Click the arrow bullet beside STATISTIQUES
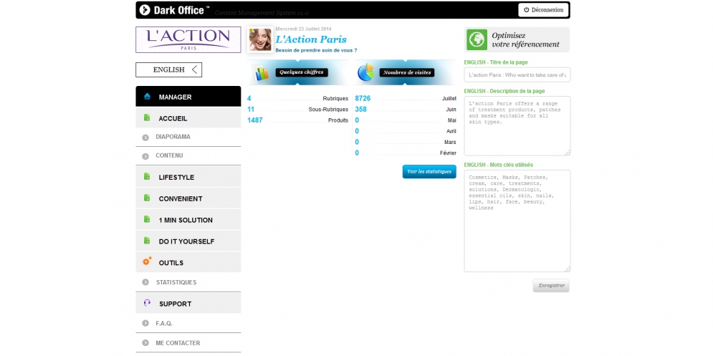This screenshot has width=713, height=356. click(145, 282)
